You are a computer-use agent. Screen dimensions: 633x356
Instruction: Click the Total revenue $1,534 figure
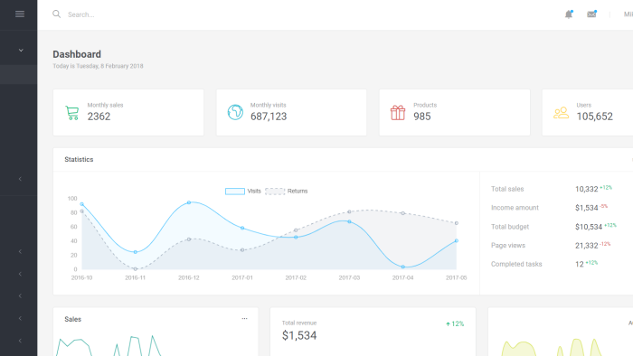(299, 335)
